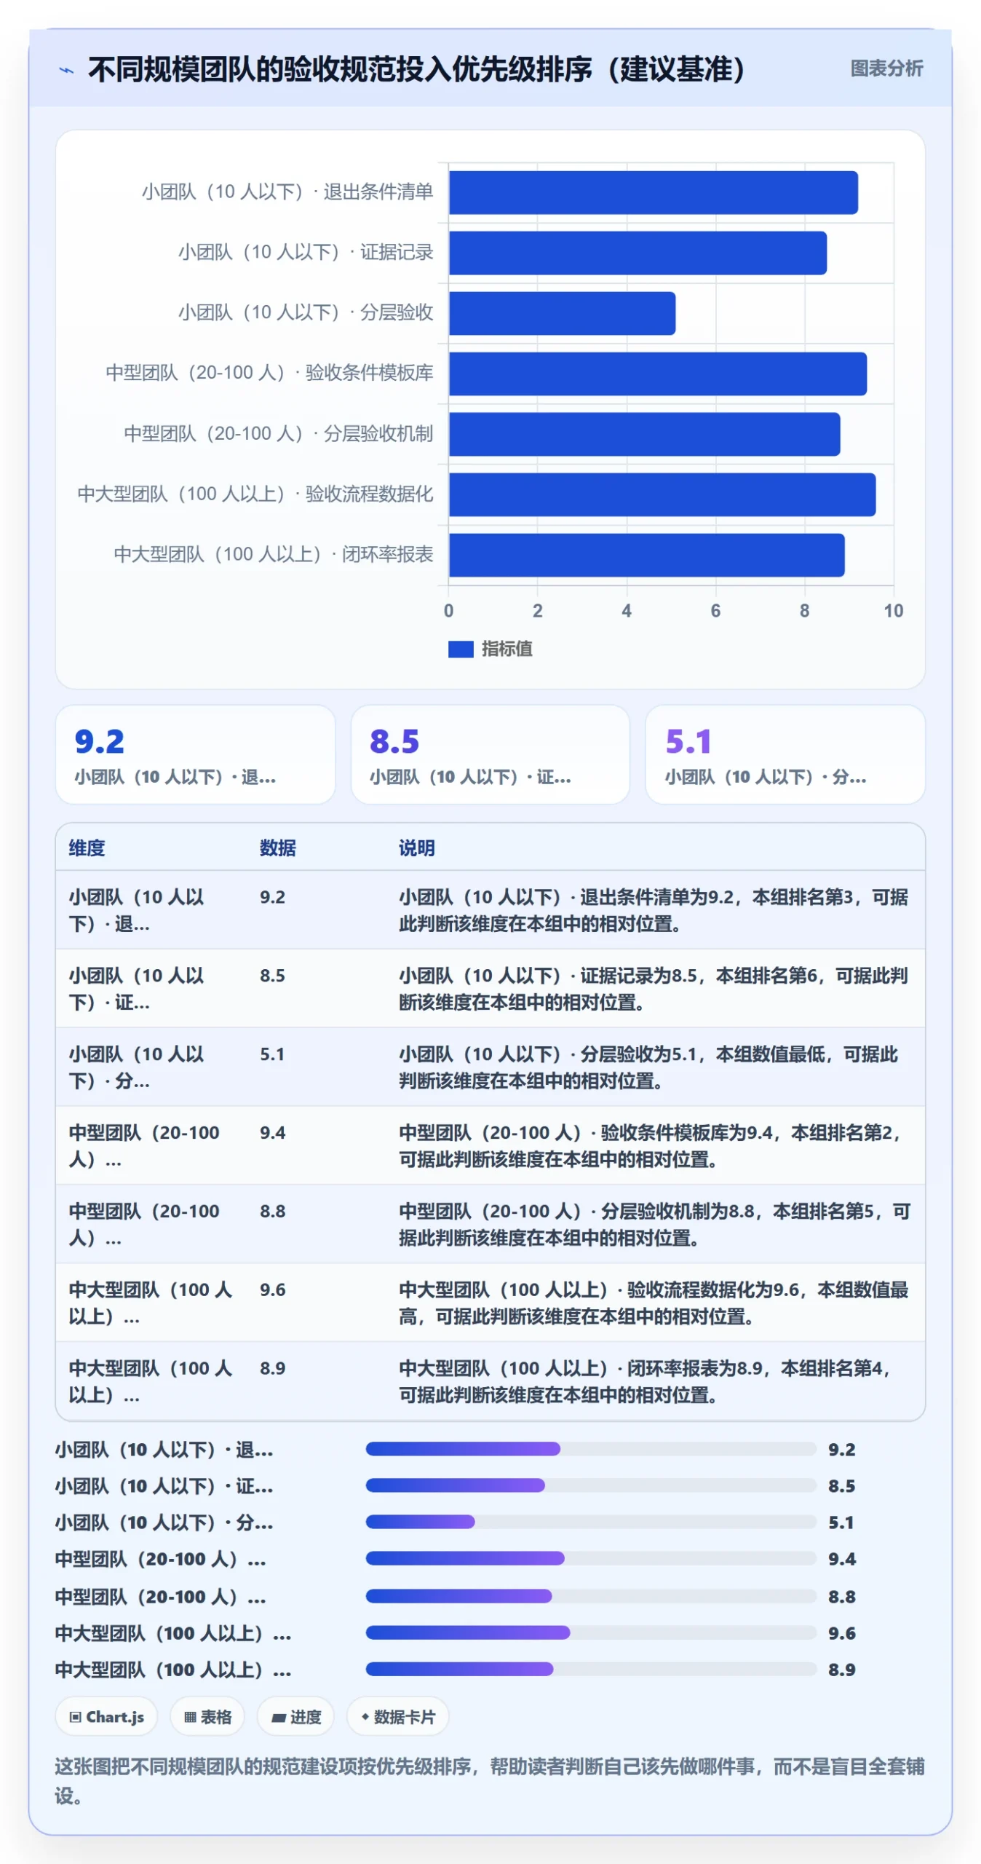
Task: Click the 9.4 cell in the table
Action: [272, 1132]
